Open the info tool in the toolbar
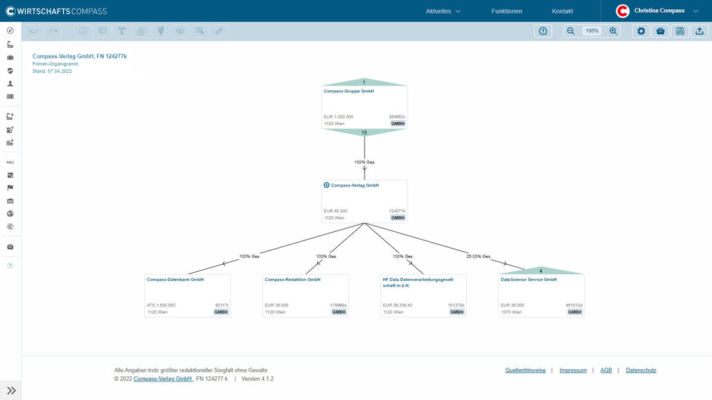The width and height of the screenshot is (712, 400). [x=83, y=31]
